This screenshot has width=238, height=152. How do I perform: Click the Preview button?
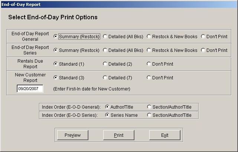73,135
